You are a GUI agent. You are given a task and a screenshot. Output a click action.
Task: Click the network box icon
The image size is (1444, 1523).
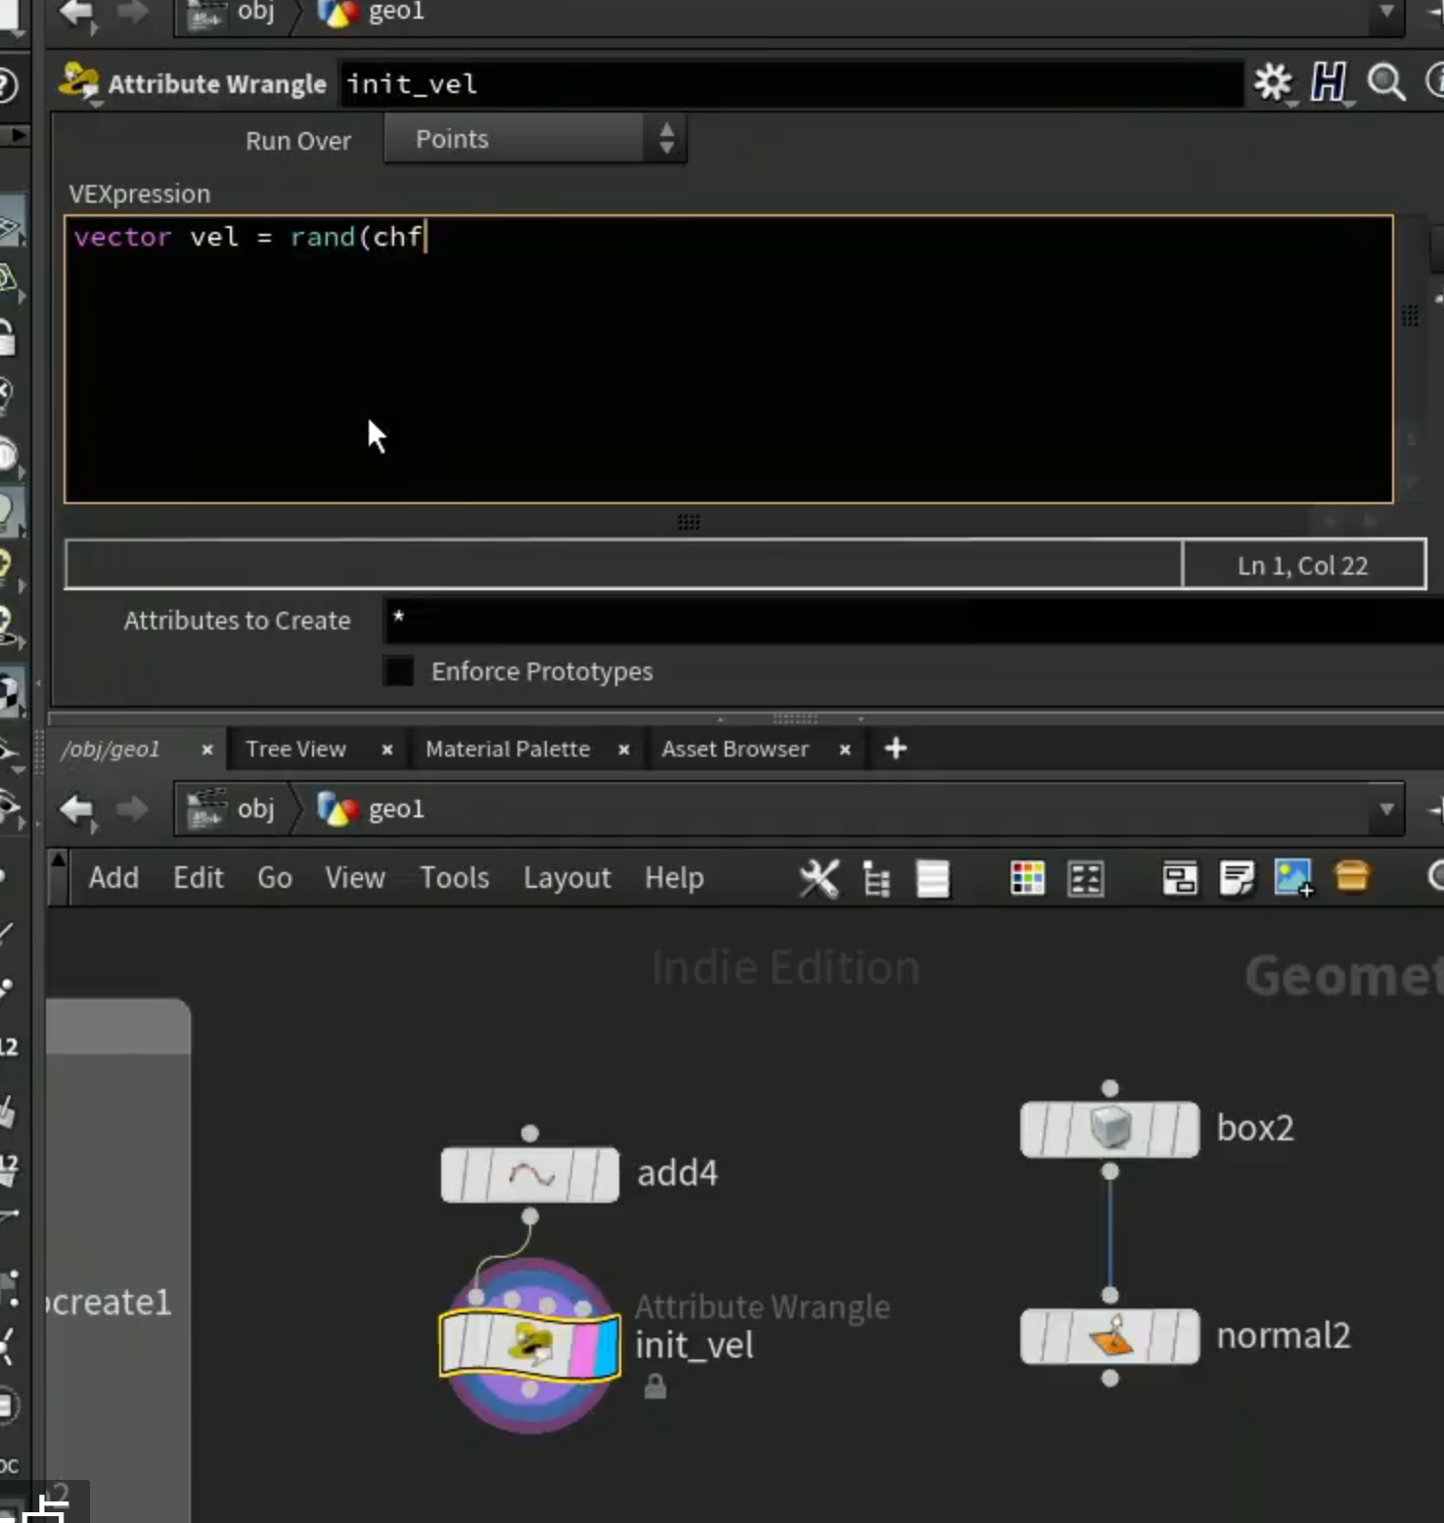click(x=1179, y=878)
